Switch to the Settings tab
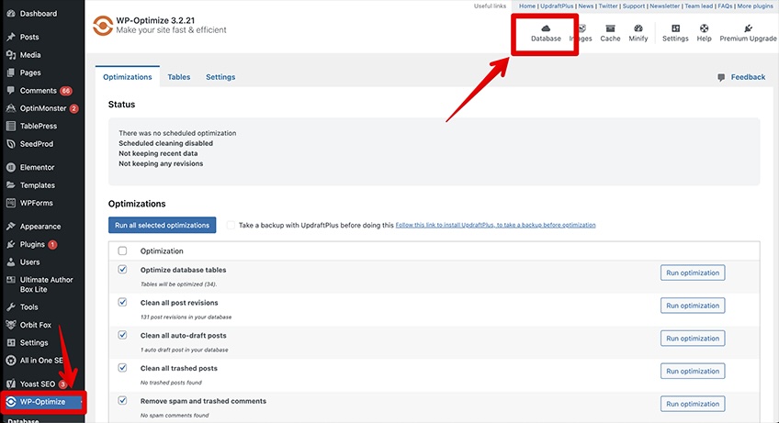This screenshot has width=779, height=423. [x=220, y=77]
